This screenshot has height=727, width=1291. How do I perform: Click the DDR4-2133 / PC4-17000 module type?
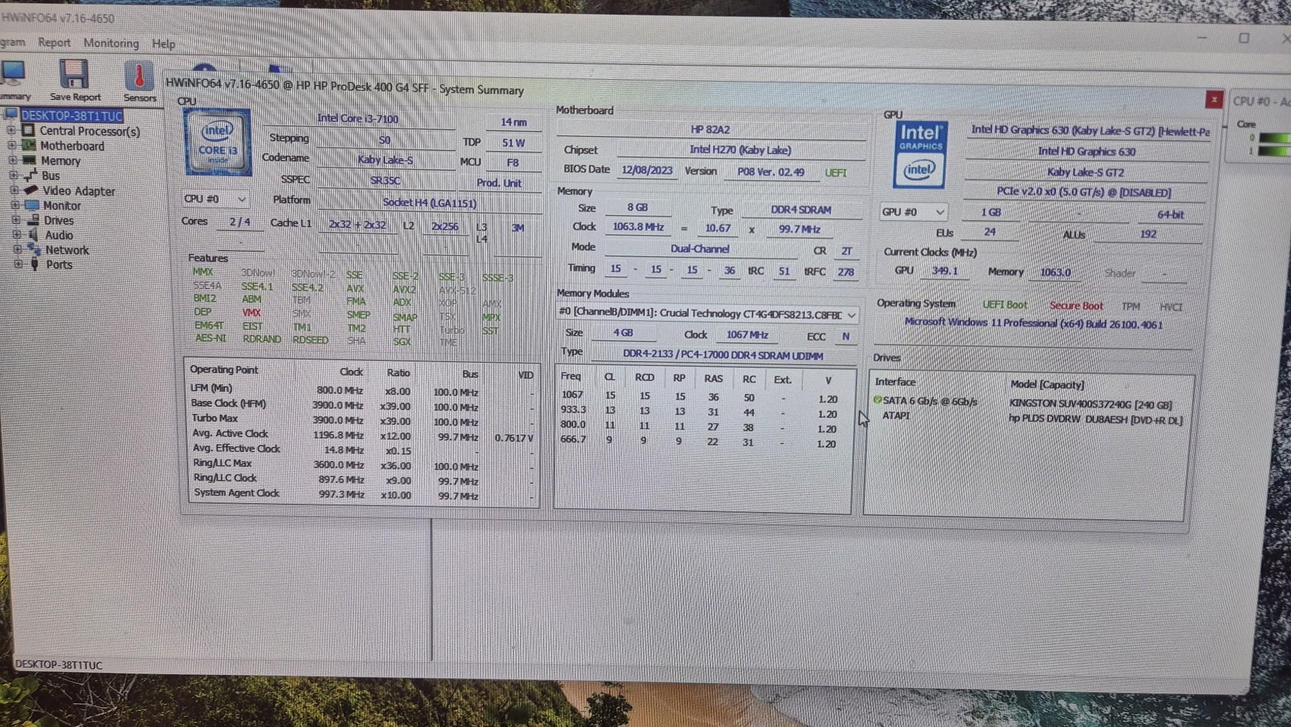[723, 355]
